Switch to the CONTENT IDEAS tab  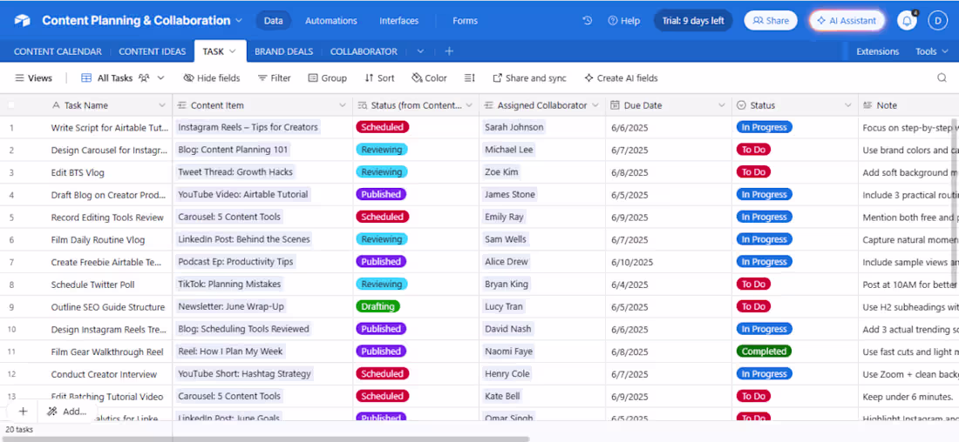tap(153, 51)
